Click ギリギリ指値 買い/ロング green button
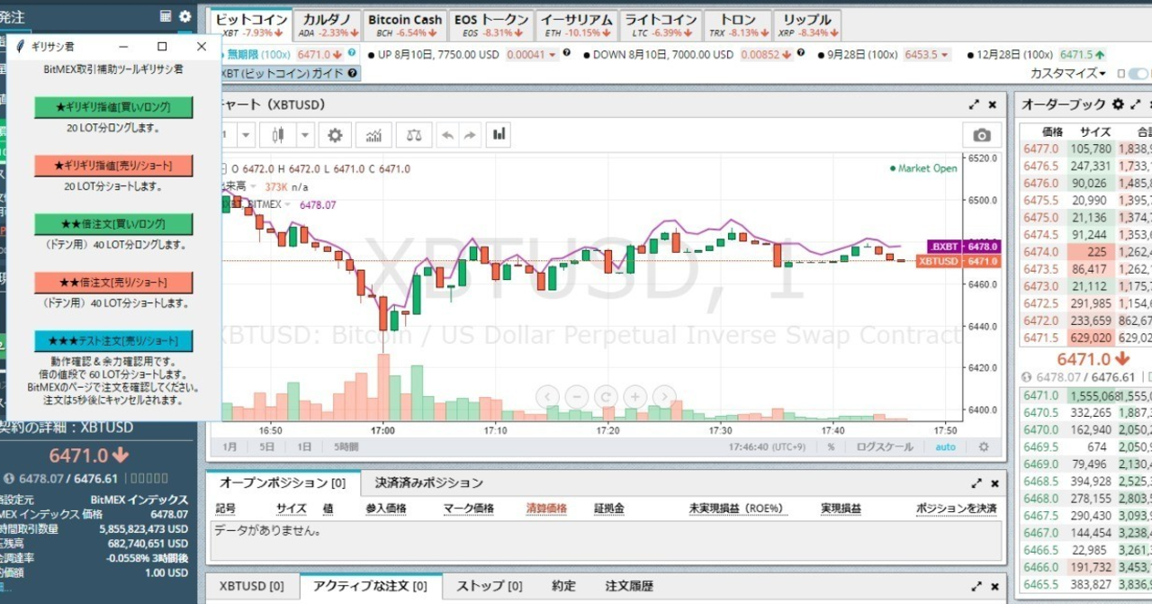This screenshot has width=1152, height=604. [x=113, y=107]
